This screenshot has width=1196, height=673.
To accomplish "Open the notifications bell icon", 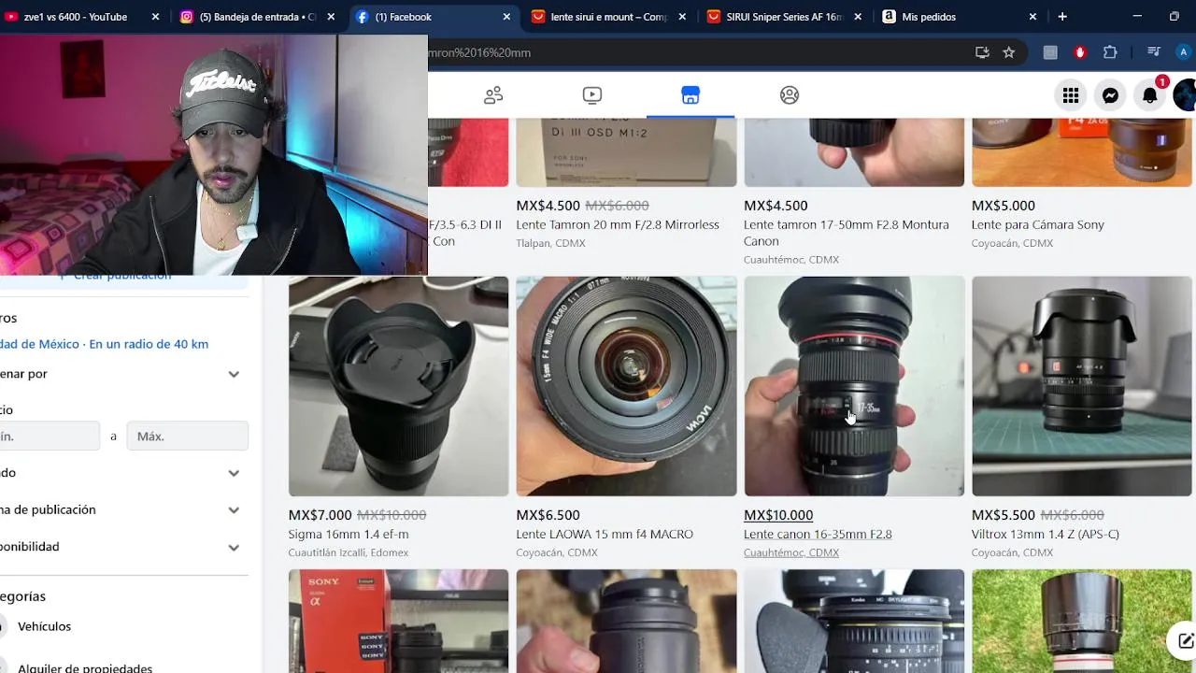I will point(1150,95).
